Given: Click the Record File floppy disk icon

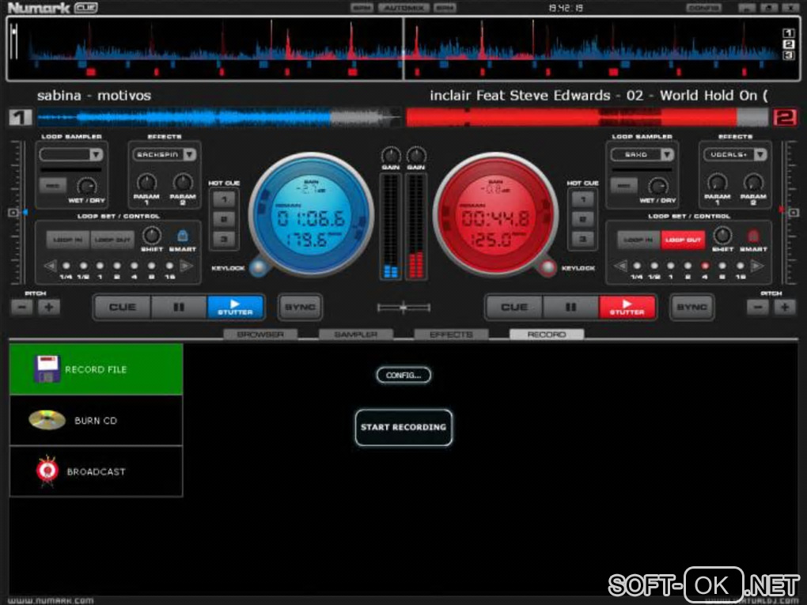Looking at the screenshot, I should (x=47, y=369).
